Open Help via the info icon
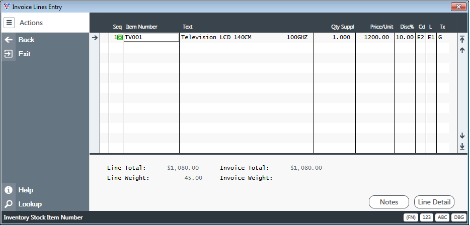 point(9,190)
